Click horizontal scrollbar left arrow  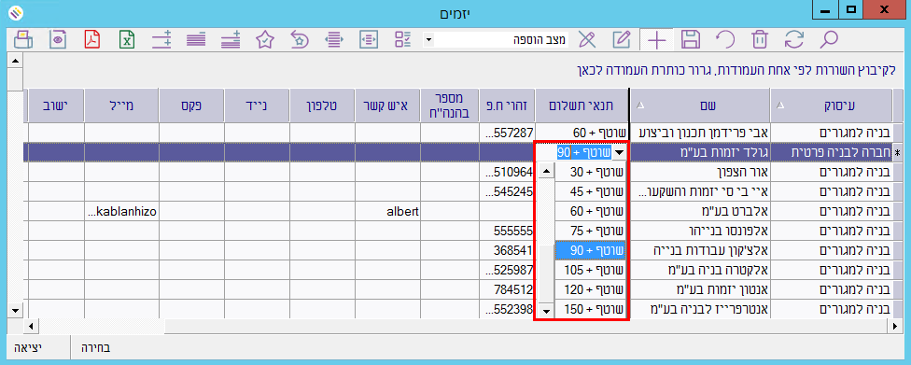[x=30, y=326]
